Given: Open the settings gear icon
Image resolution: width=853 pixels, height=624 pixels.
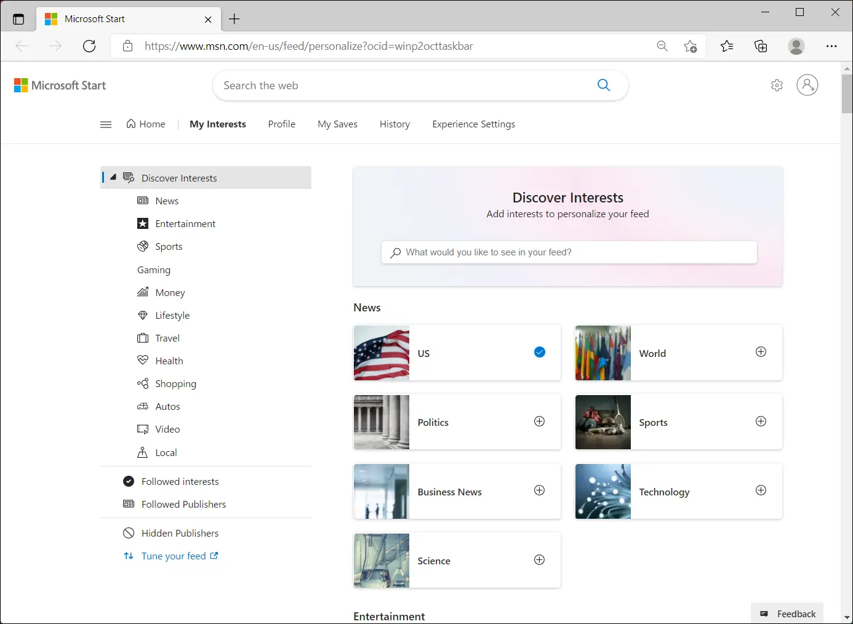Looking at the screenshot, I should click(x=777, y=86).
